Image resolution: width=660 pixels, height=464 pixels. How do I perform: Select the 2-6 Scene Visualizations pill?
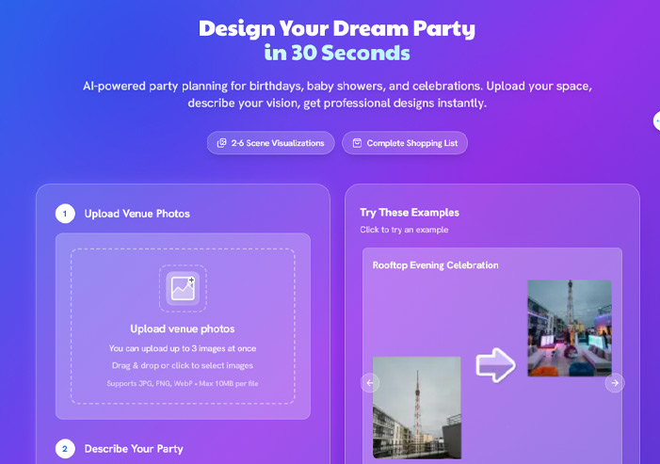tap(270, 143)
